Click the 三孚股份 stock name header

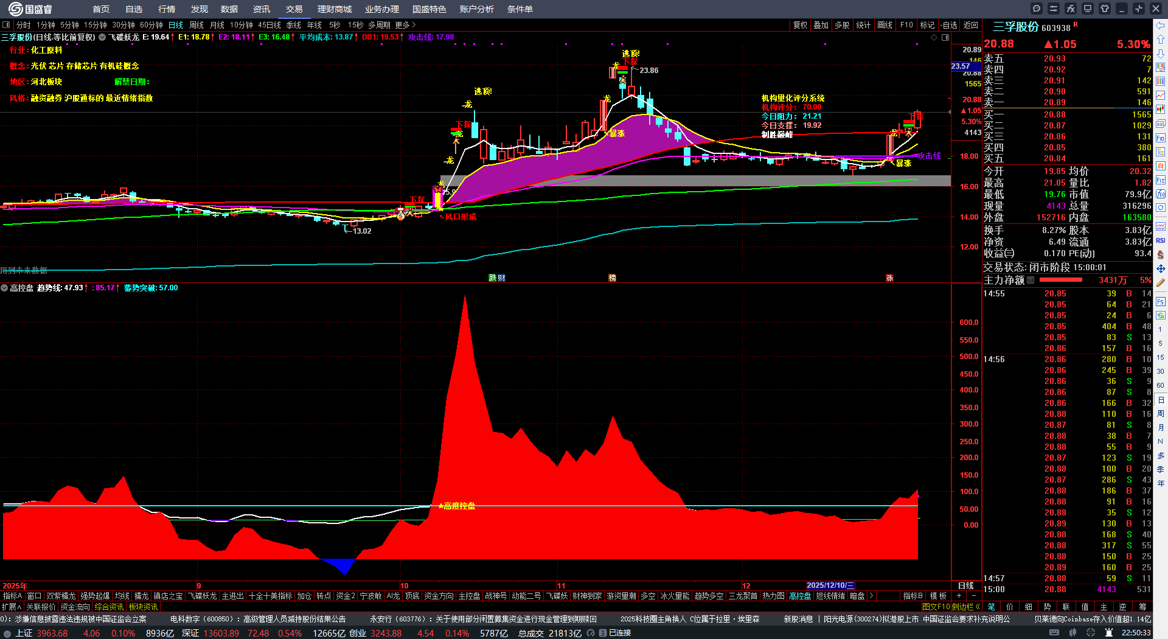1015,27
